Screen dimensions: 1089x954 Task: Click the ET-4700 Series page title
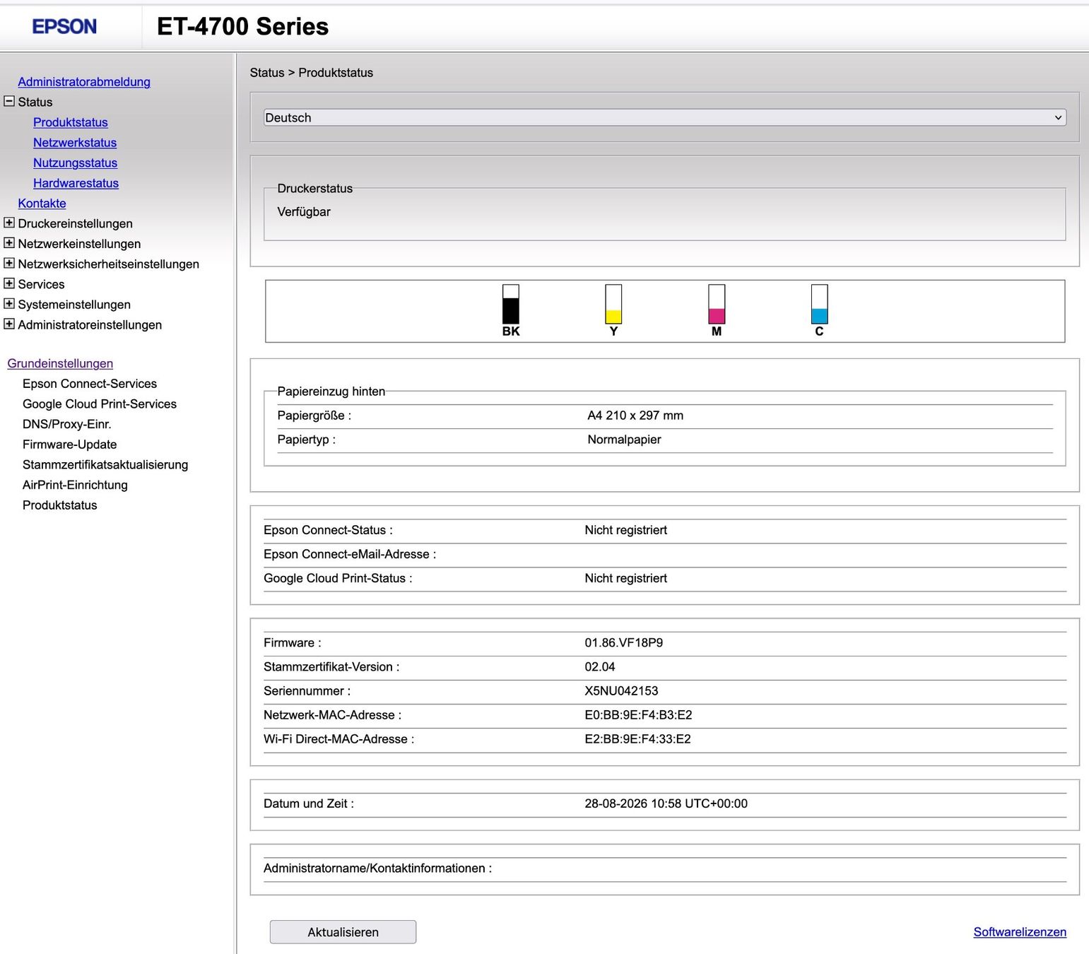[x=242, y=27]
